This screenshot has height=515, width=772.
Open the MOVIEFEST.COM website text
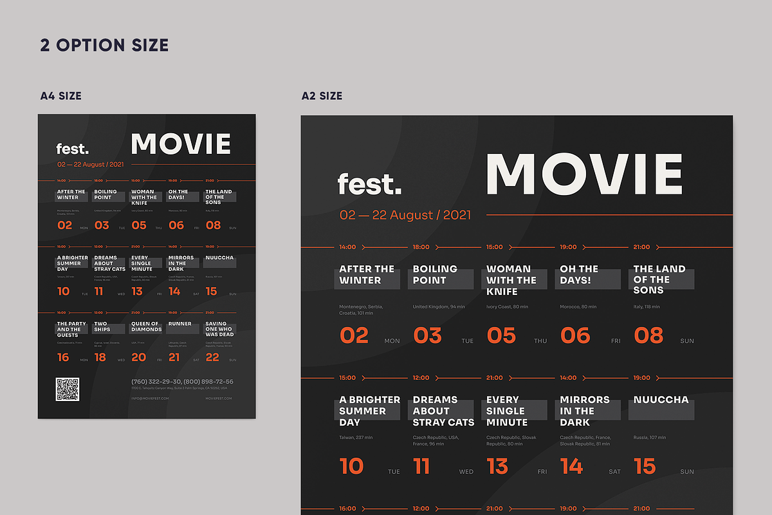click(x=219, y=398)
